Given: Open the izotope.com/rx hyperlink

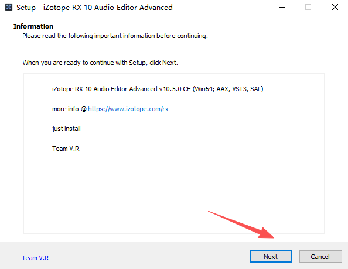Looking at the screenshot, I should pos(128,109).
